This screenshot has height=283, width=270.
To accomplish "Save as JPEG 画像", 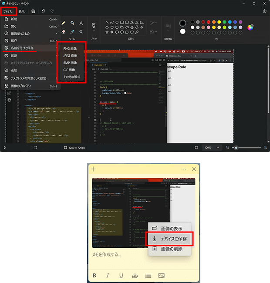I will click(72, 56).
